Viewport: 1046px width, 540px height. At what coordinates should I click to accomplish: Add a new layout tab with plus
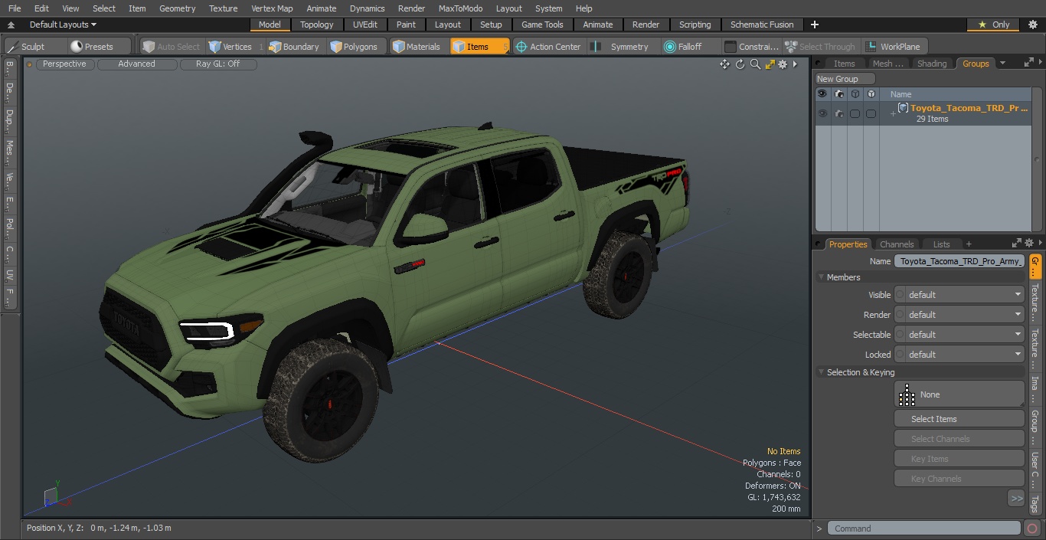coord(814,25)
